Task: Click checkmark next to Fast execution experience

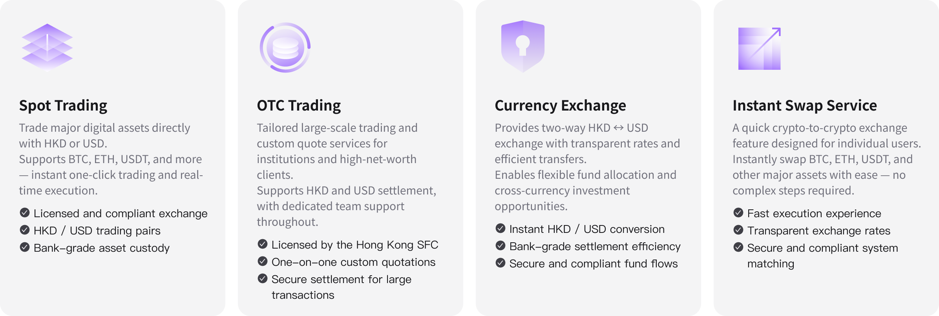Action: pos(738,213)
